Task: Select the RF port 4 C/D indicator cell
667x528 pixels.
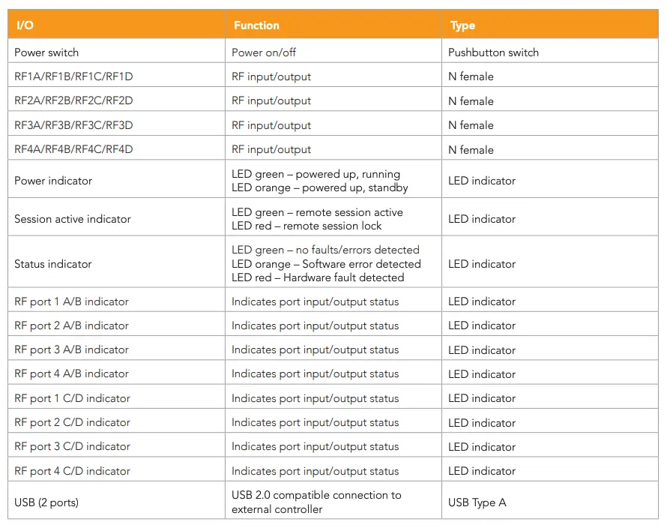Action: [x=72, y=471]
